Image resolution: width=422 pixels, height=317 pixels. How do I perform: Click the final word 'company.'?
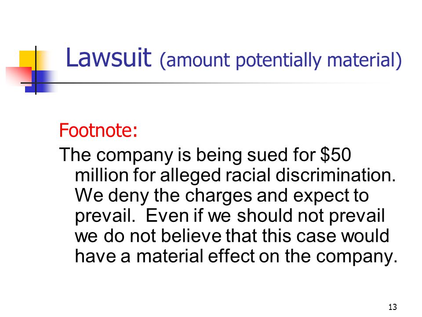pyautogui.click(x=357, y=257)
